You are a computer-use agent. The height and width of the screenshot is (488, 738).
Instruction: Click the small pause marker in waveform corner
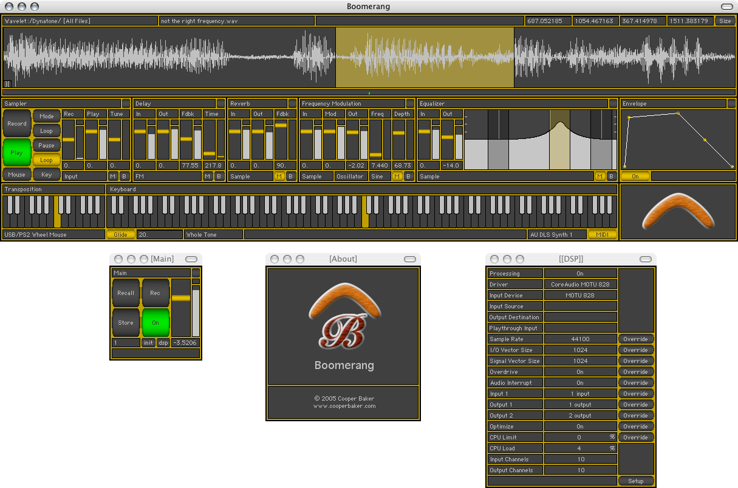click(7, 84)
